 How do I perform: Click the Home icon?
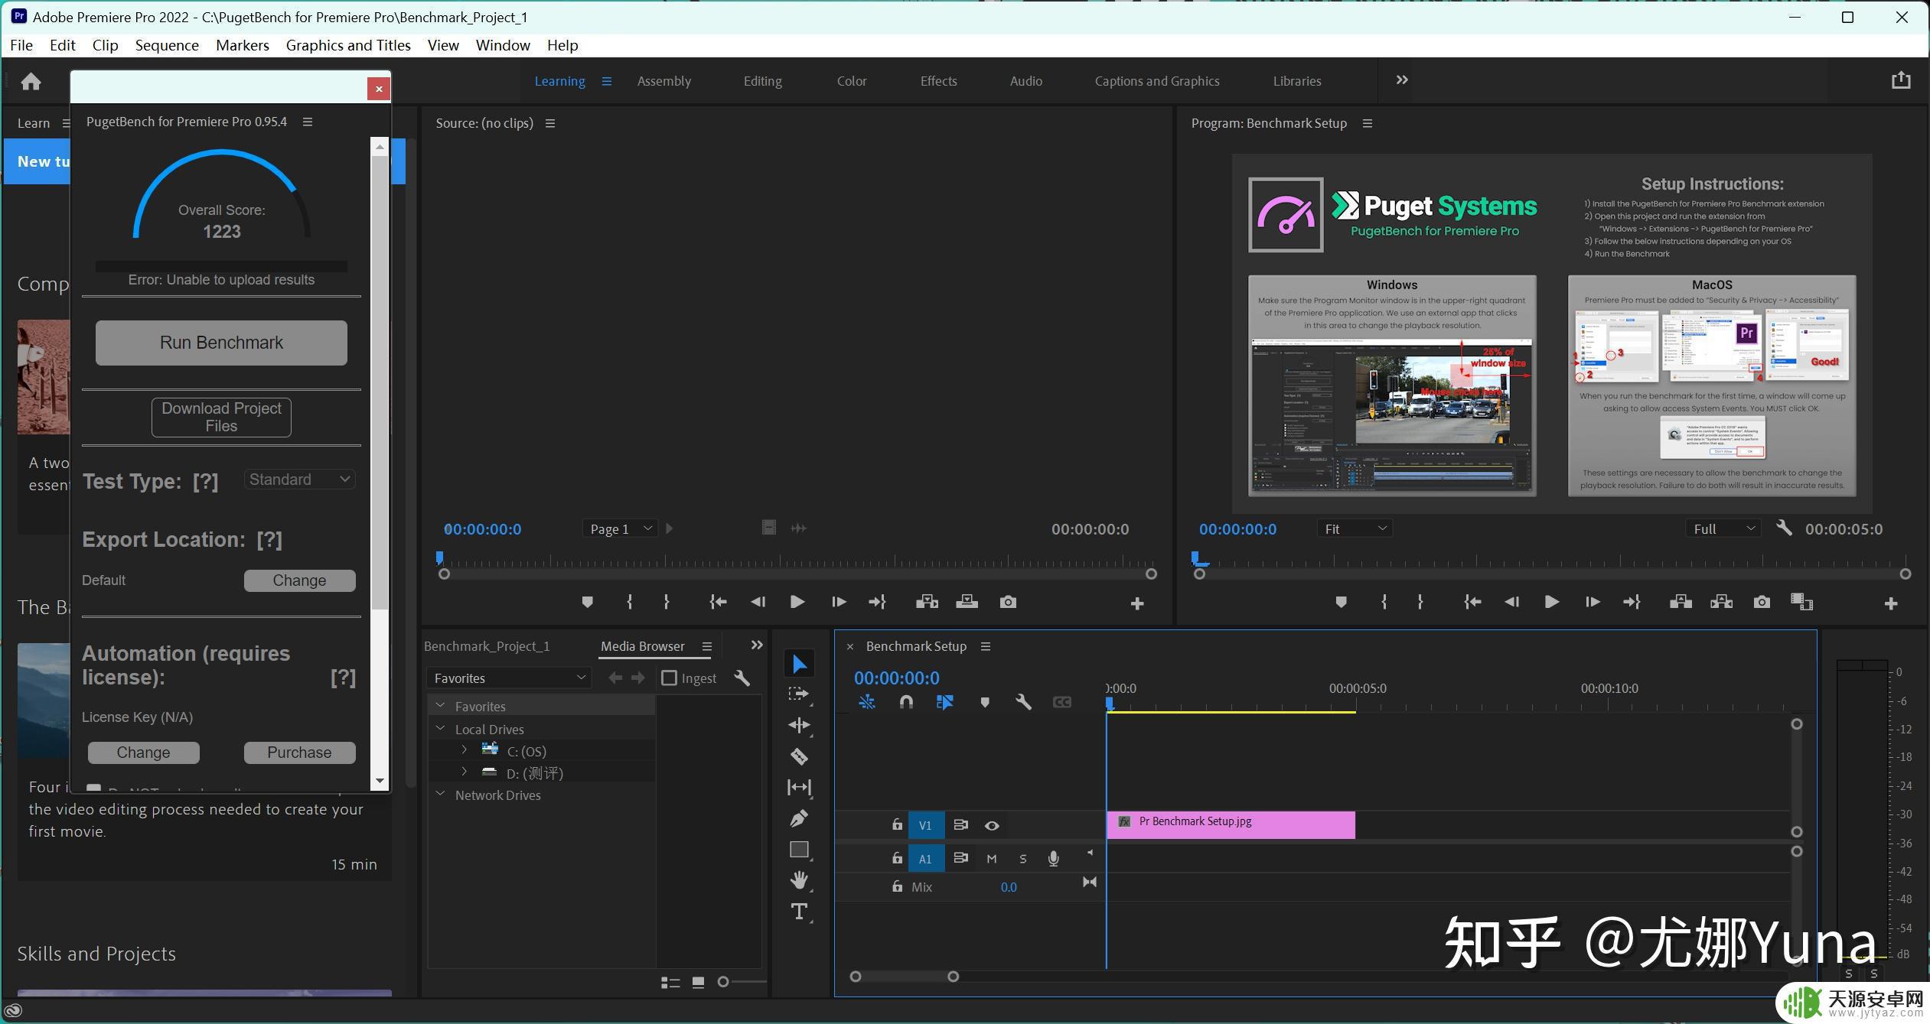click(x=31, y=81)
